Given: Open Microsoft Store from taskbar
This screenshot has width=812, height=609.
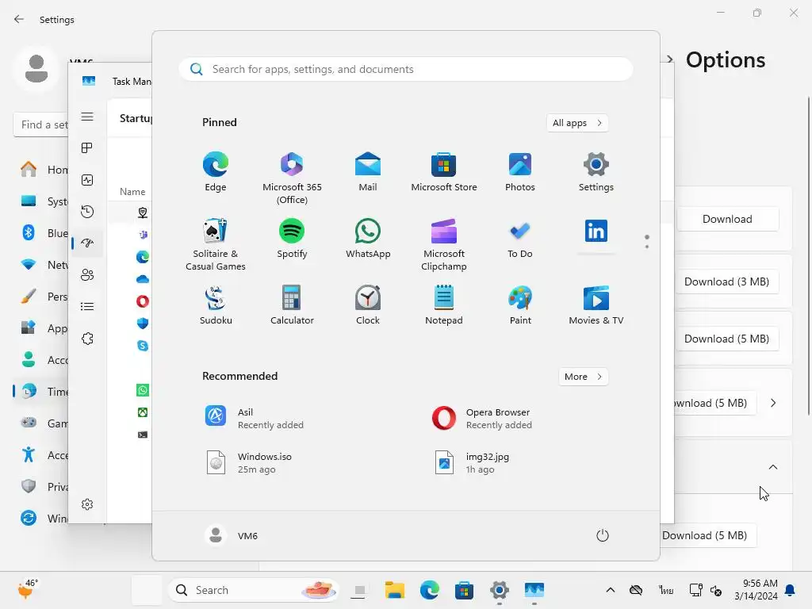Looking at the screenshot, I should 464,590.
